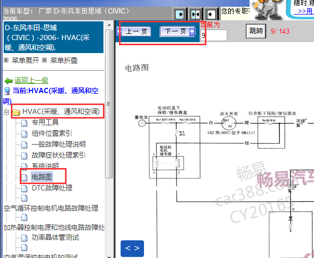Screen dimensions: 314x258
Task: Go to previous page 上一页
Action: click(134, 31)
